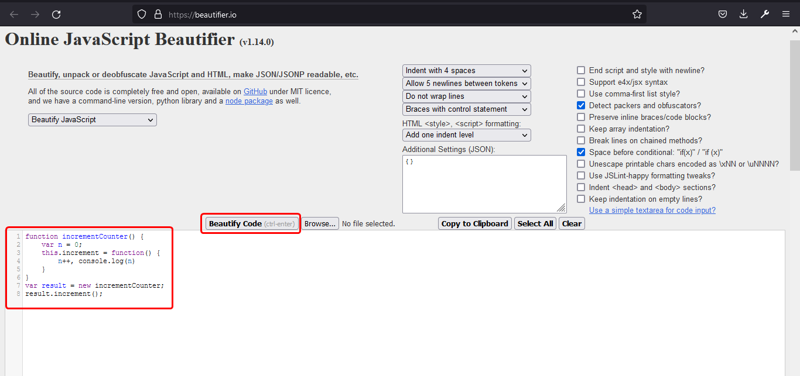
Task: Click Copy to Clipboard button
Action: click(x=475, y=223)
